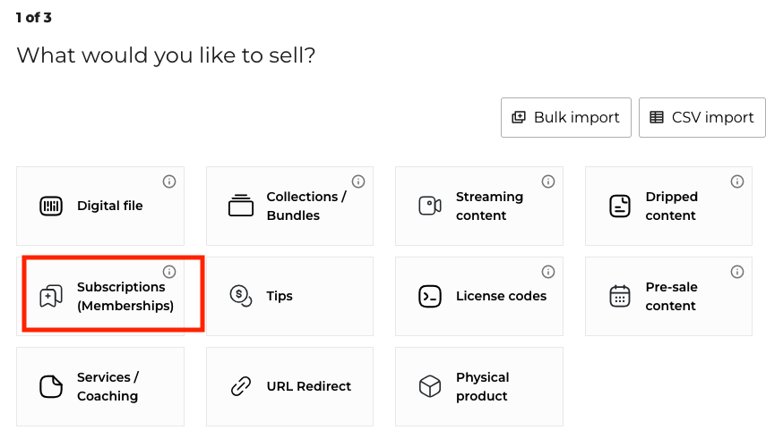Image resolution: width=783 pixels, height=447 pixels.
Task: Show info tooltip for Subscriptions (Memberships)
Action: click(x=169, y=272)
